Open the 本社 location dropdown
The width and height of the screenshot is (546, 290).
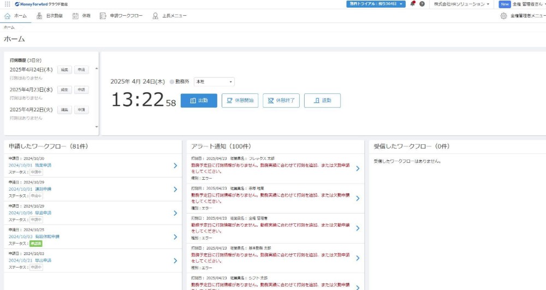pyautogui.click(x=214, y=82)
